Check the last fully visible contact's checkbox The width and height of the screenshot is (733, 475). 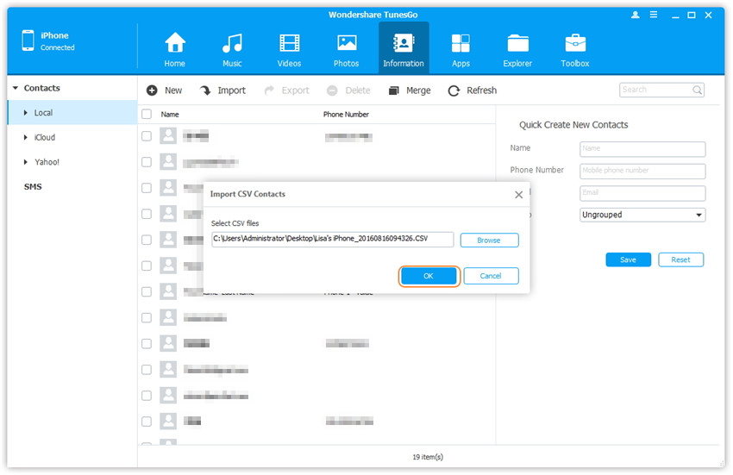[147, 422]
